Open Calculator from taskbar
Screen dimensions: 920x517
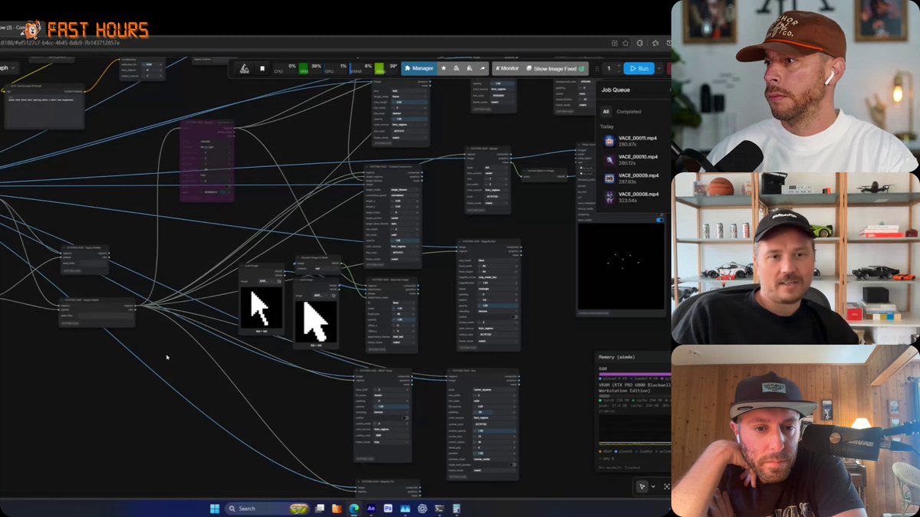click(x=456, y=509)
